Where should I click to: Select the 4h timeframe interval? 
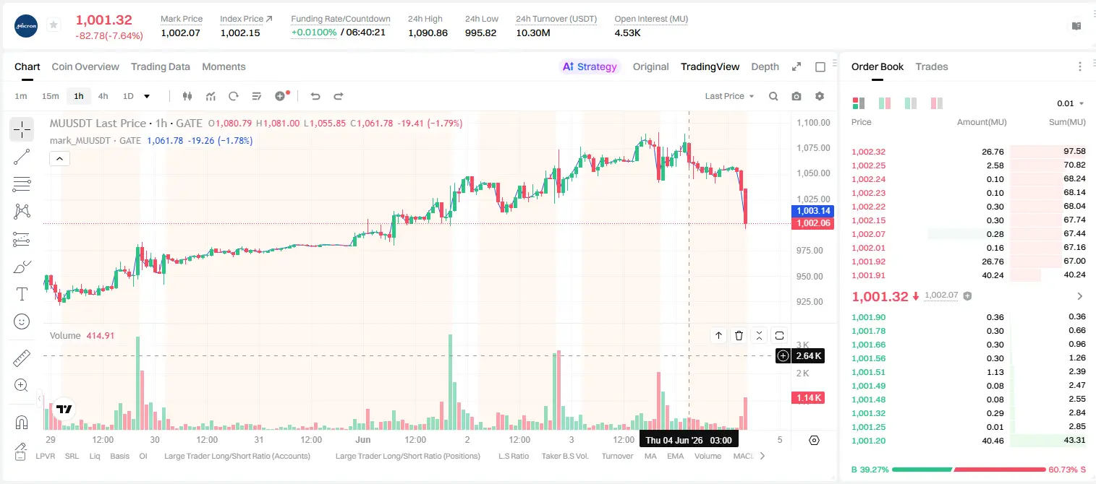[103, 96]
